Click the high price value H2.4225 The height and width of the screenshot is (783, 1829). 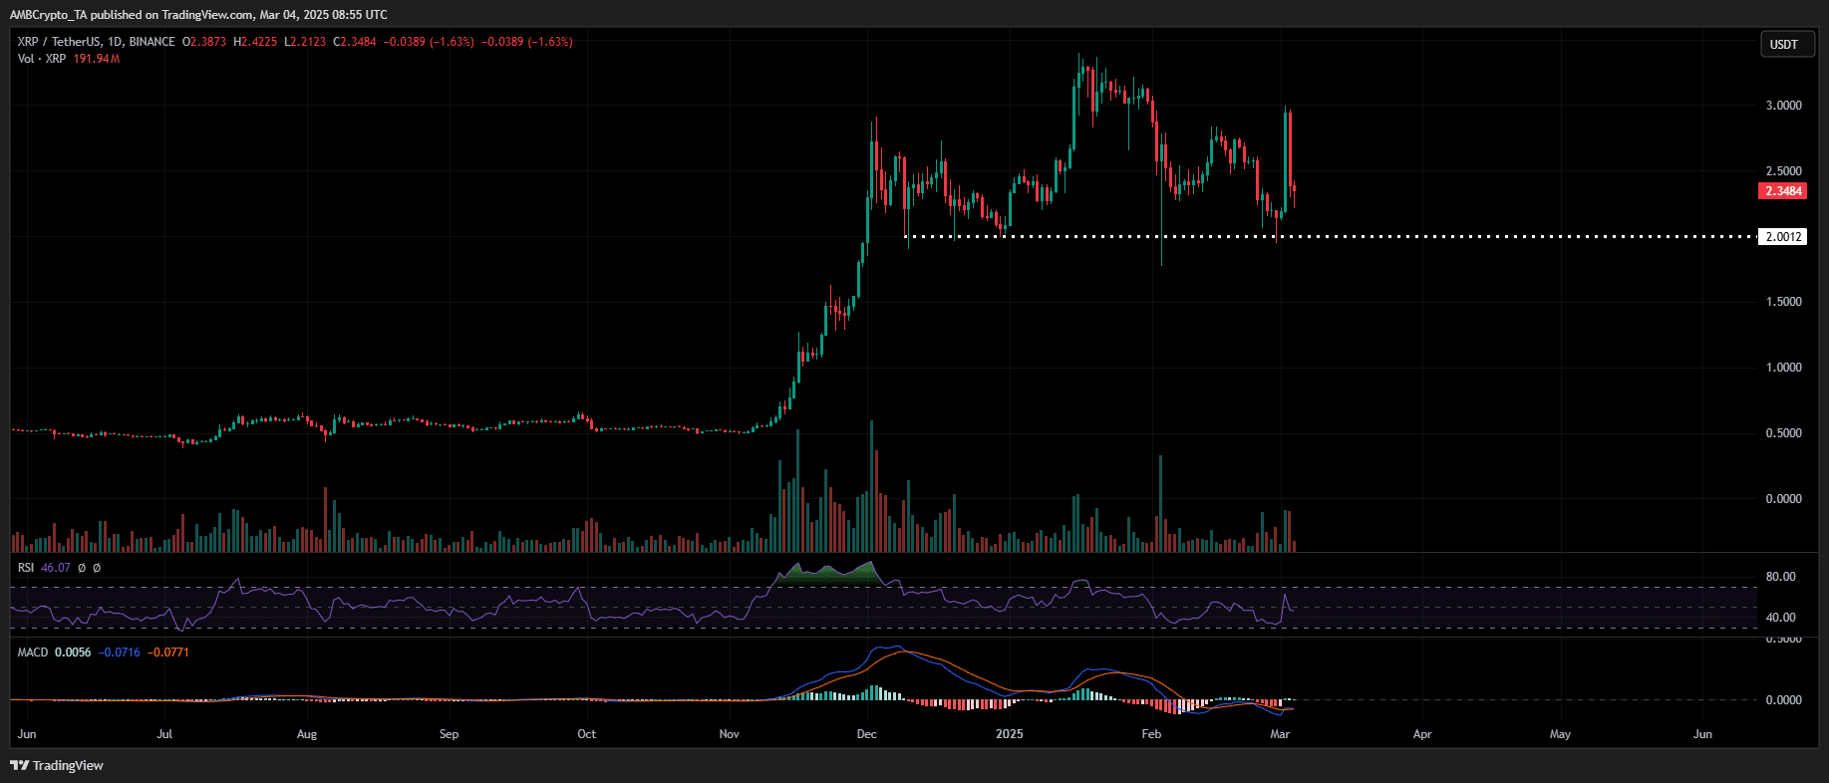pos(255,42)
